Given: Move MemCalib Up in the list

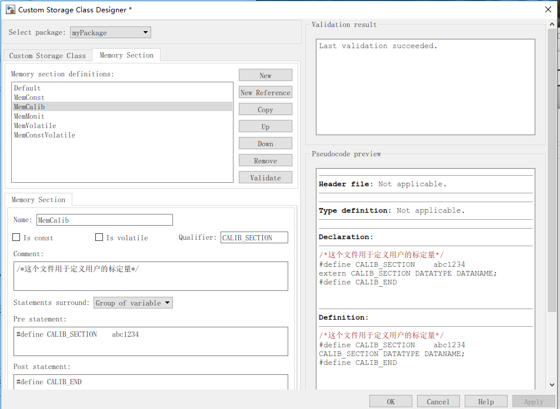Looking at the screenshot, I should [265, 127].
